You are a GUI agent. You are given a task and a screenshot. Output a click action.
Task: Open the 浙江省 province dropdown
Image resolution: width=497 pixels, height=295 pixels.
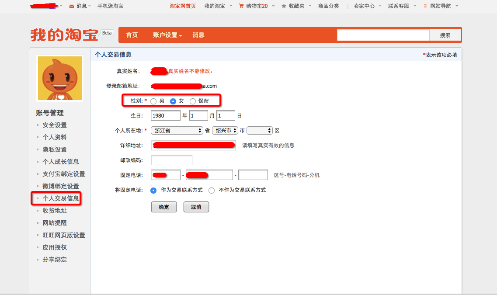click(177, 131)
